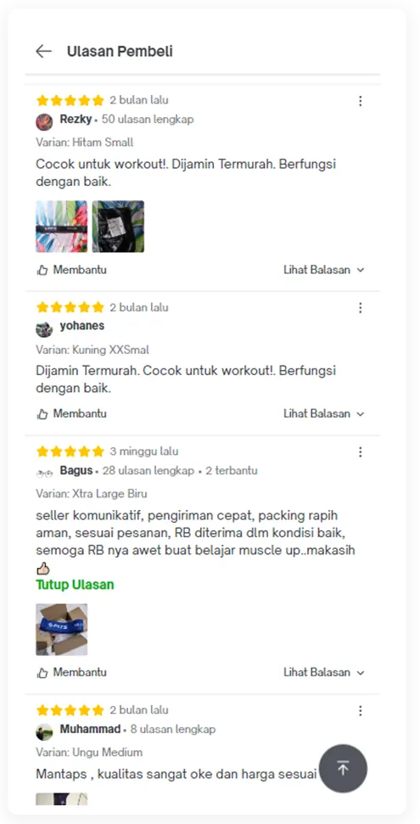Click Muhammad's profile avatar

click(x=44, y=732)
